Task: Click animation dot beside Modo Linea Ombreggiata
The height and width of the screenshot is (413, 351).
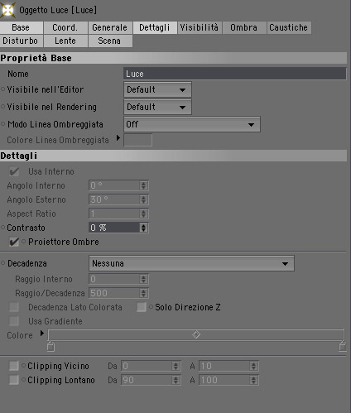Action: pyautogui.click(x=3, y=124)
